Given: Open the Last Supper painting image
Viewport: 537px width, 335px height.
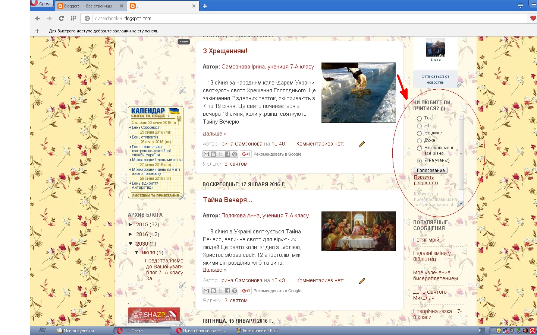Looking at the screenshot, I should pyautogui.click(x=359, y=231).
